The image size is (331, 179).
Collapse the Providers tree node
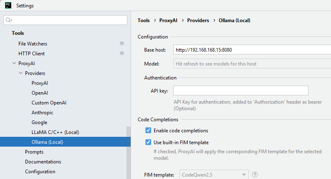[21, 73]
